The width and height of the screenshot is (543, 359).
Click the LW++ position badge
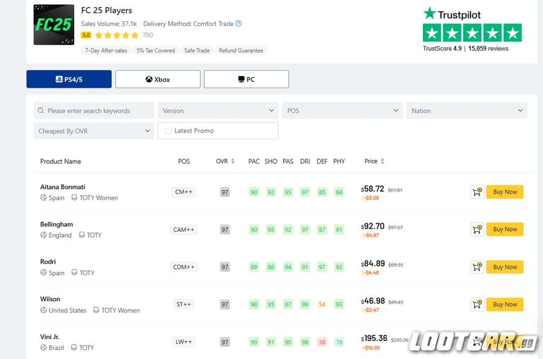click(183, 342)
